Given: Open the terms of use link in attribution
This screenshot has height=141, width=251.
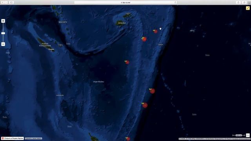Looking at the screenshot, I should coord(242,139).
